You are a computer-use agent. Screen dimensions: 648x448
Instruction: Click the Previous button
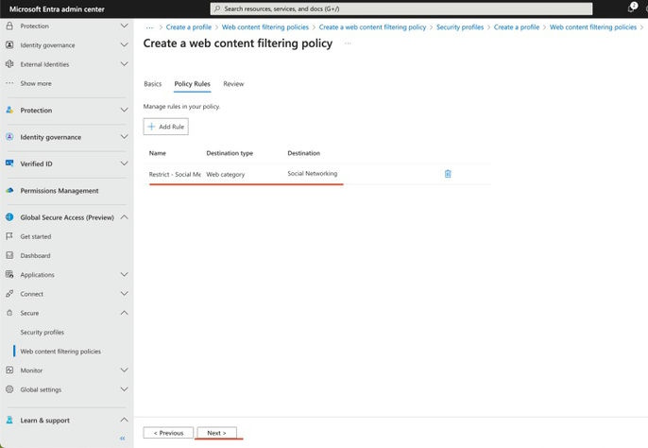[x=168, y=433]
